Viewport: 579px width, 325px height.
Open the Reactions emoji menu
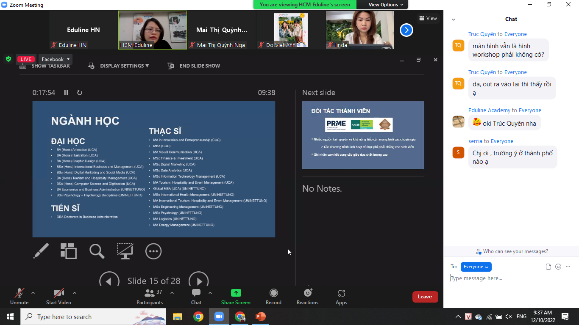coord(307,296)
